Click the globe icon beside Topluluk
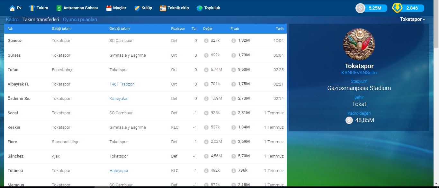Screen dimensions: 439x188 point(200,8)
